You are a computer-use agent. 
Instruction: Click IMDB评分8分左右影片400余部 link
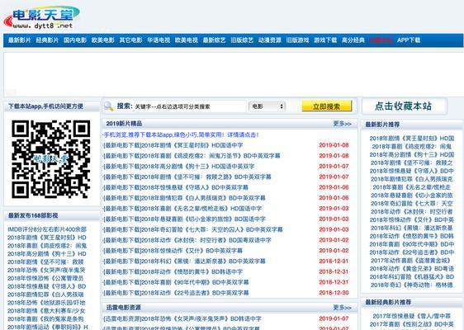coord(47,229)
